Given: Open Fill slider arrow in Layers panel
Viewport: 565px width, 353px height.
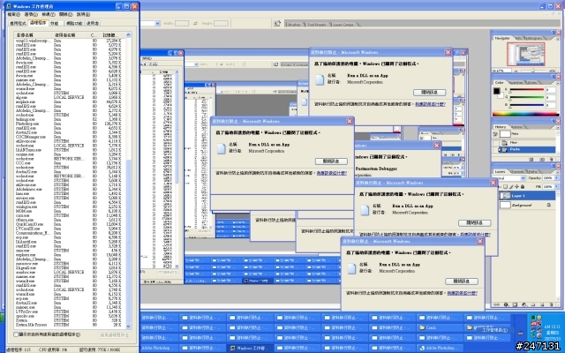Looking at the screenshot, I should (555, 186).
